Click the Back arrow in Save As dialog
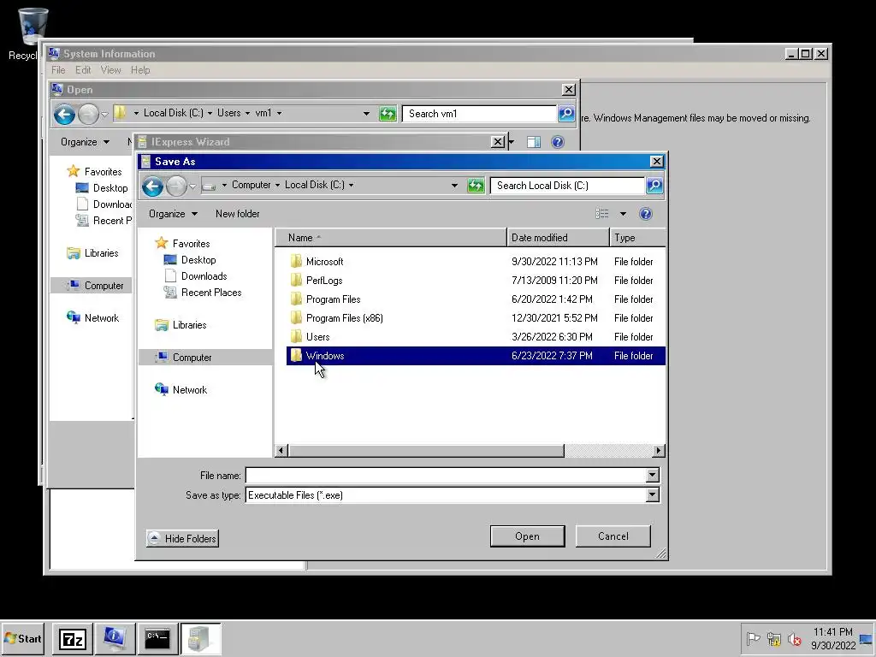876x657 pixels. point(152,186)
